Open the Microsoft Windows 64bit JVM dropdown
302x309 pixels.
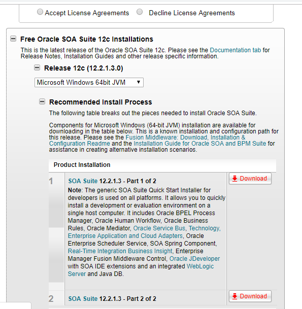[x=89, y=82]
